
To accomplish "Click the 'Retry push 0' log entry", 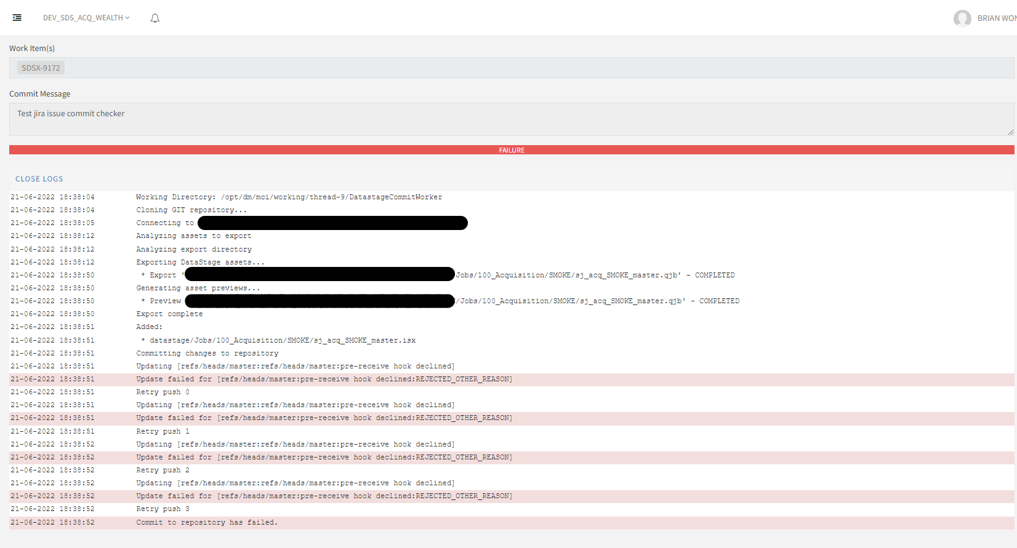I will point(163,392).
